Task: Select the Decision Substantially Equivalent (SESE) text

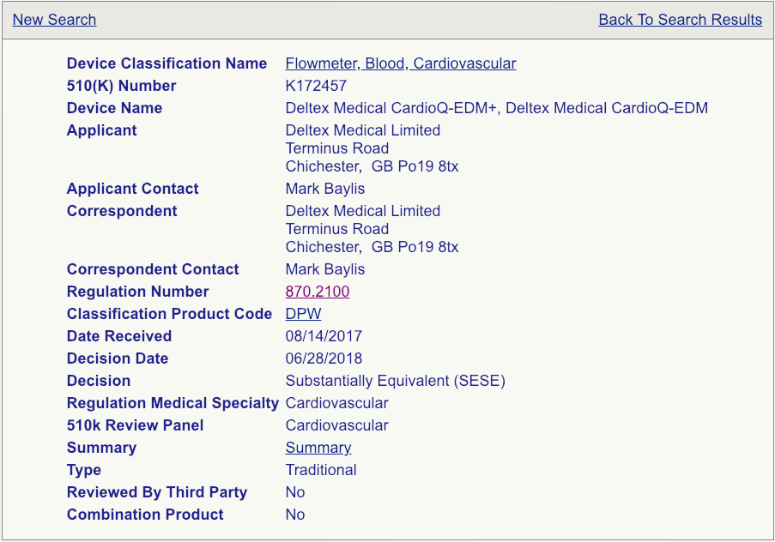Action: tap(396, 381)
